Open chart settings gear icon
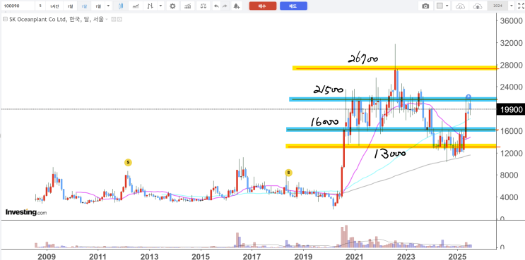 172,6
